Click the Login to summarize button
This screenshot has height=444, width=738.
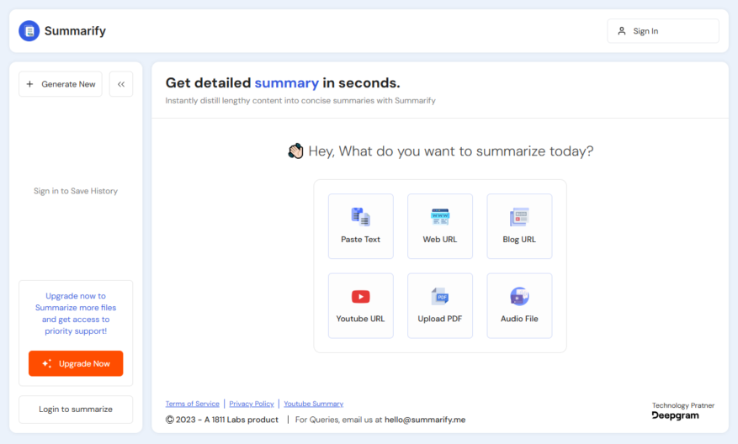(76, 410)
